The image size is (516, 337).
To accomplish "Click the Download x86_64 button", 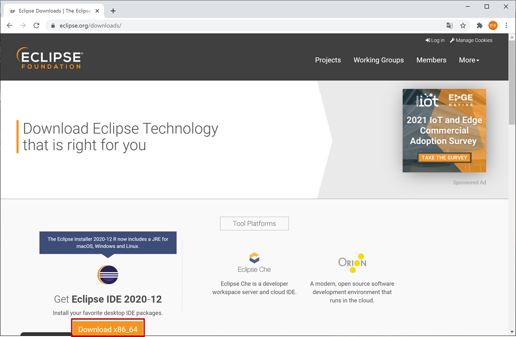I will pos(108,329).
